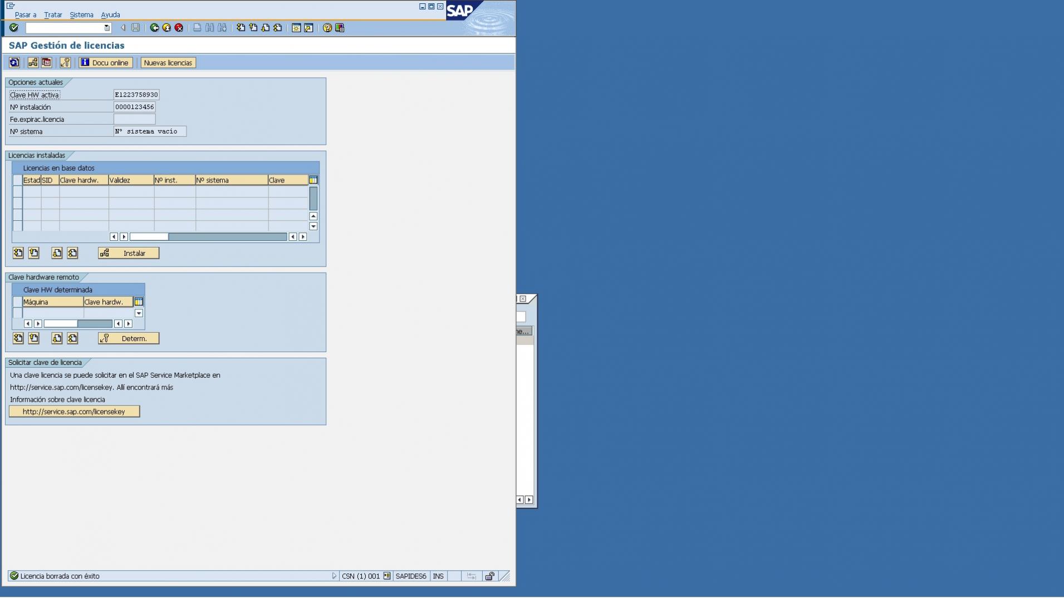The height and width of the screenshot is (598, 1064).
Task: Click the Validez column header
Action: (131, 180)
